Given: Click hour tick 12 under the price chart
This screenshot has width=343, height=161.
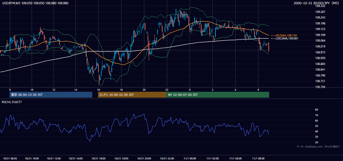Looking at the screenshot, I should point(54,90).
